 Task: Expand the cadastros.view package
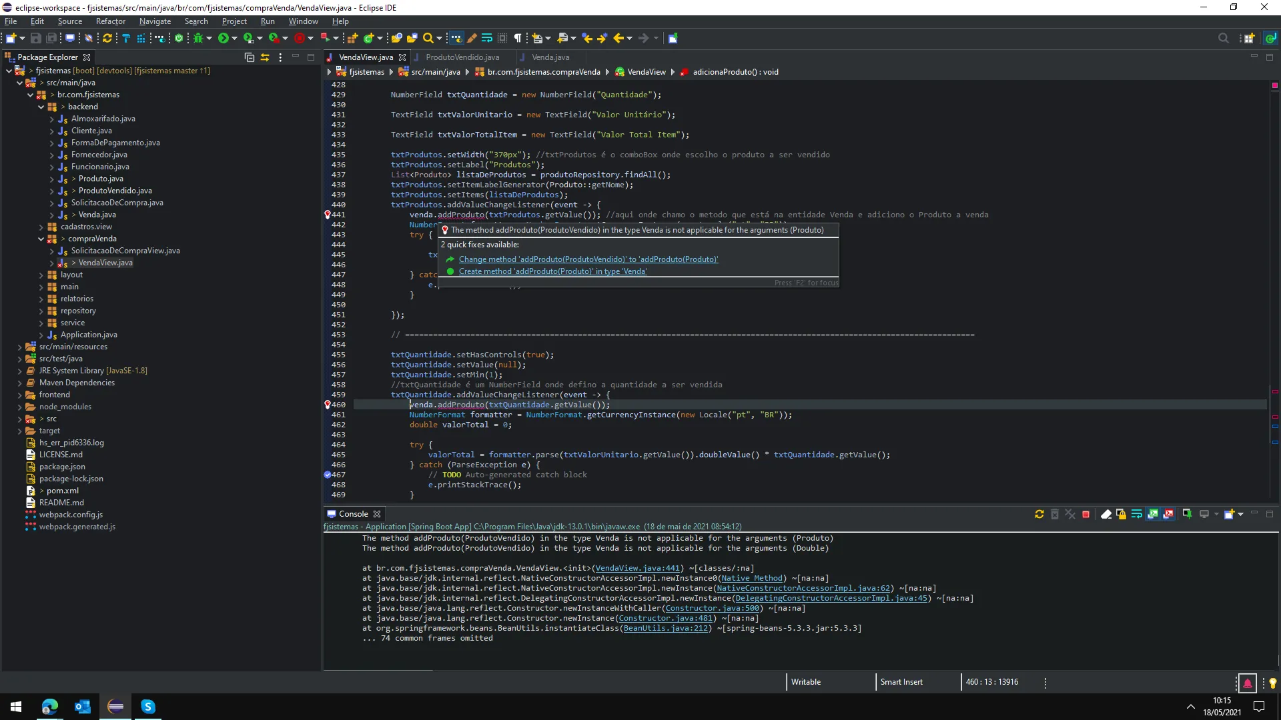tap(41, 227)
